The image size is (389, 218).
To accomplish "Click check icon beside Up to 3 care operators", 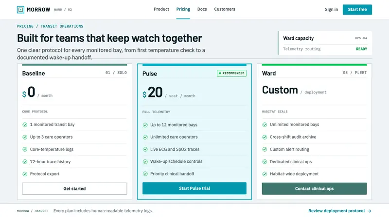I will (x=25, y=137).
